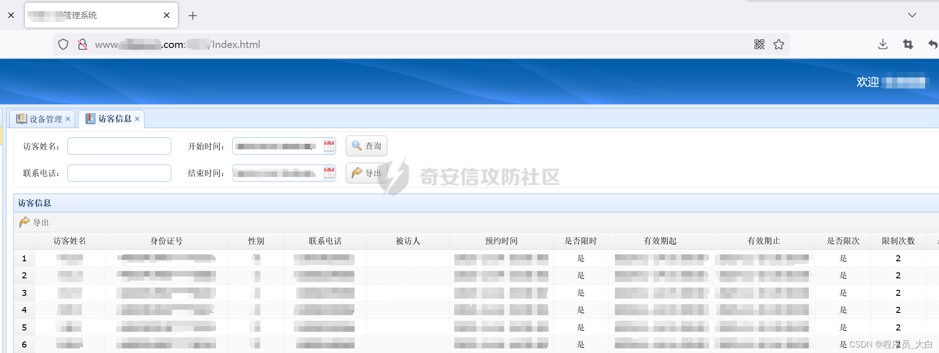This screenshot has height=353, width=939.
Task: Expand the list-all-tabs chevron
Action: coord(912,15)
